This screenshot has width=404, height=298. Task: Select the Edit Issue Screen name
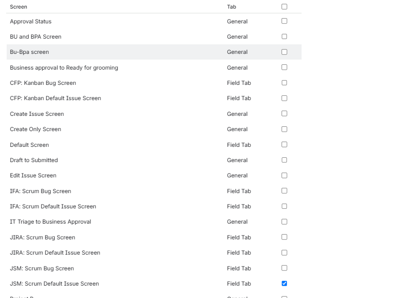[33, 175]
